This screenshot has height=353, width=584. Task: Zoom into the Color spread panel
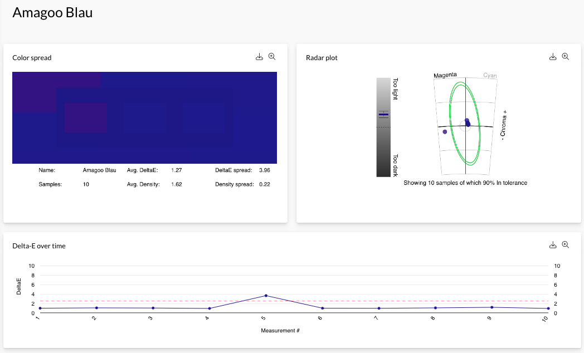[272, 57]
